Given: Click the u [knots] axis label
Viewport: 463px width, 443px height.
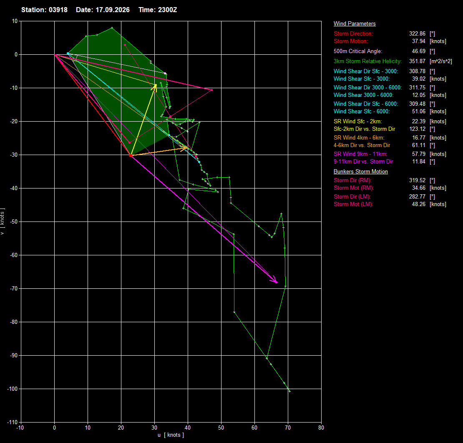Looking at the screenshot, I should (171, 435).
